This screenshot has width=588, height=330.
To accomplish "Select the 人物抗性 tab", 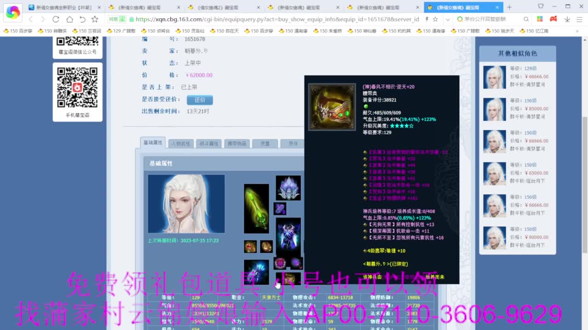I will click(181, 143).
